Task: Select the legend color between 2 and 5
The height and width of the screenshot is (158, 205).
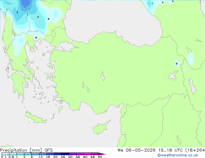Action: pos(28,154)
